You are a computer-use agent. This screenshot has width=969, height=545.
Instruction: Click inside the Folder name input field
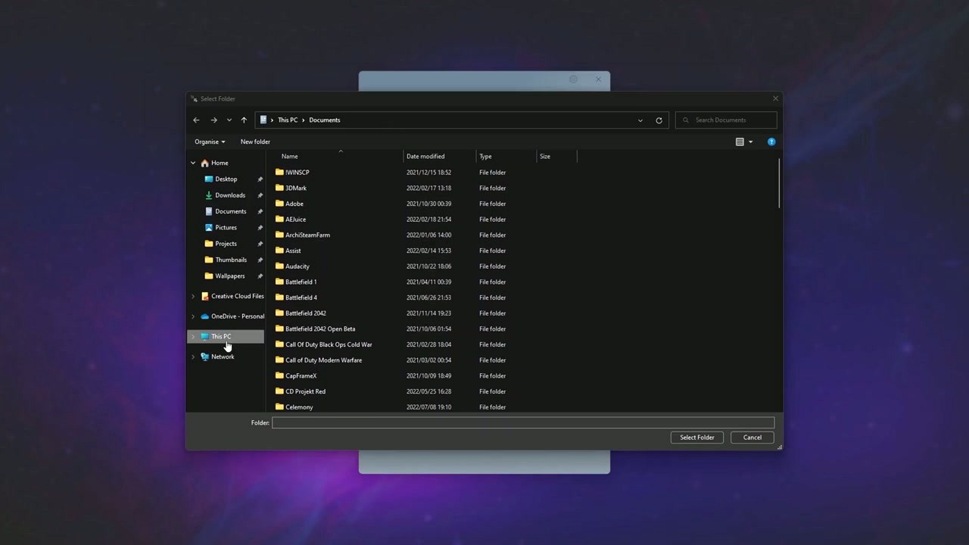click(522, 422)
